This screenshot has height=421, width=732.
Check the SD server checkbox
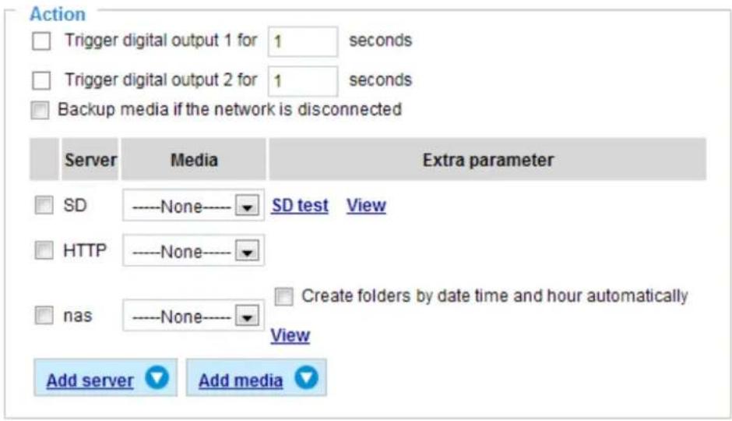(44, 205)
